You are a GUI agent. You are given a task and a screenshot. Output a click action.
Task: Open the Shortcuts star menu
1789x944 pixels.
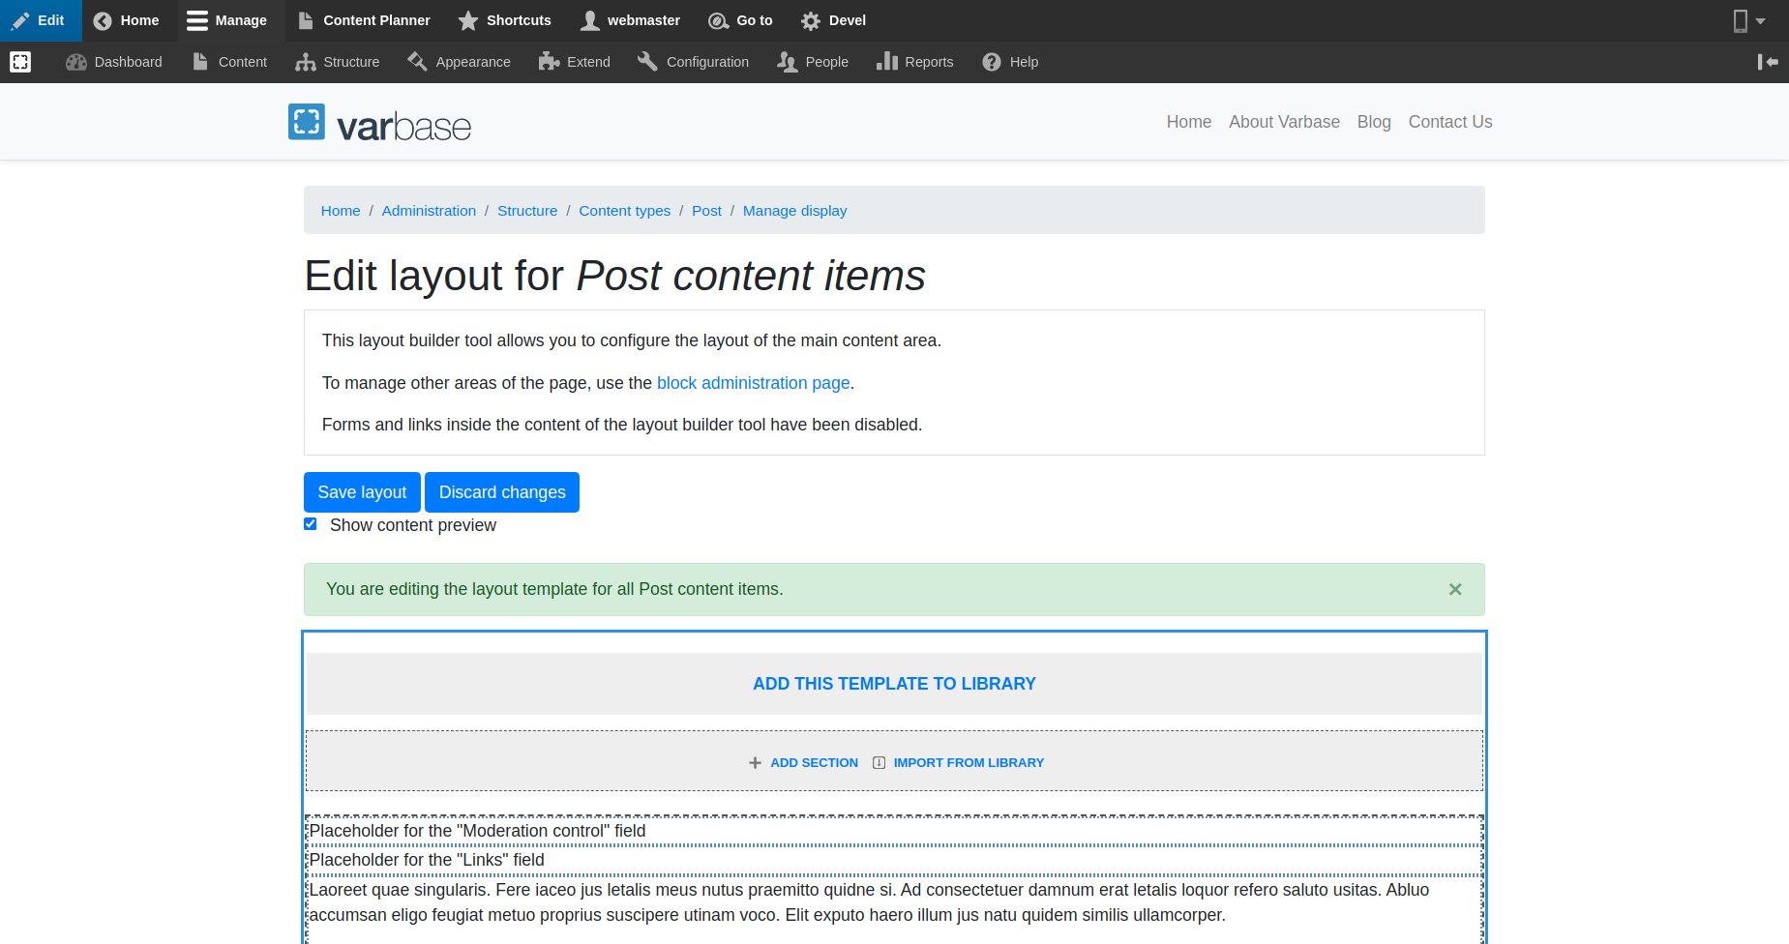(x=504, y=20)
